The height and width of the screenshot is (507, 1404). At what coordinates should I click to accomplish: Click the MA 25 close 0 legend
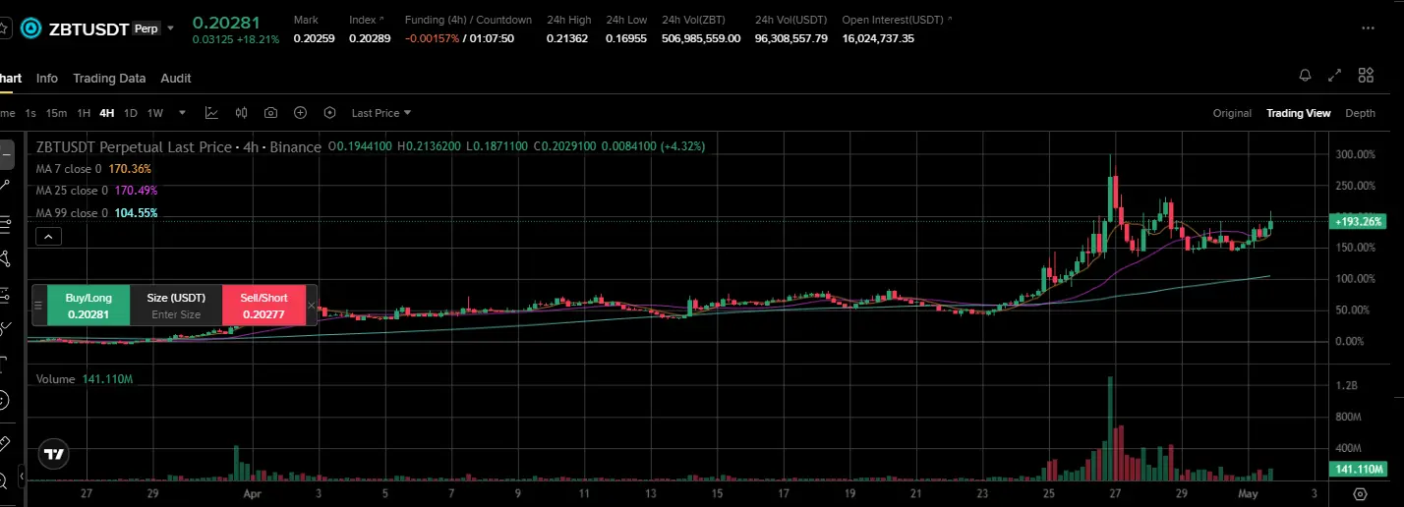(x=96, y=191)
